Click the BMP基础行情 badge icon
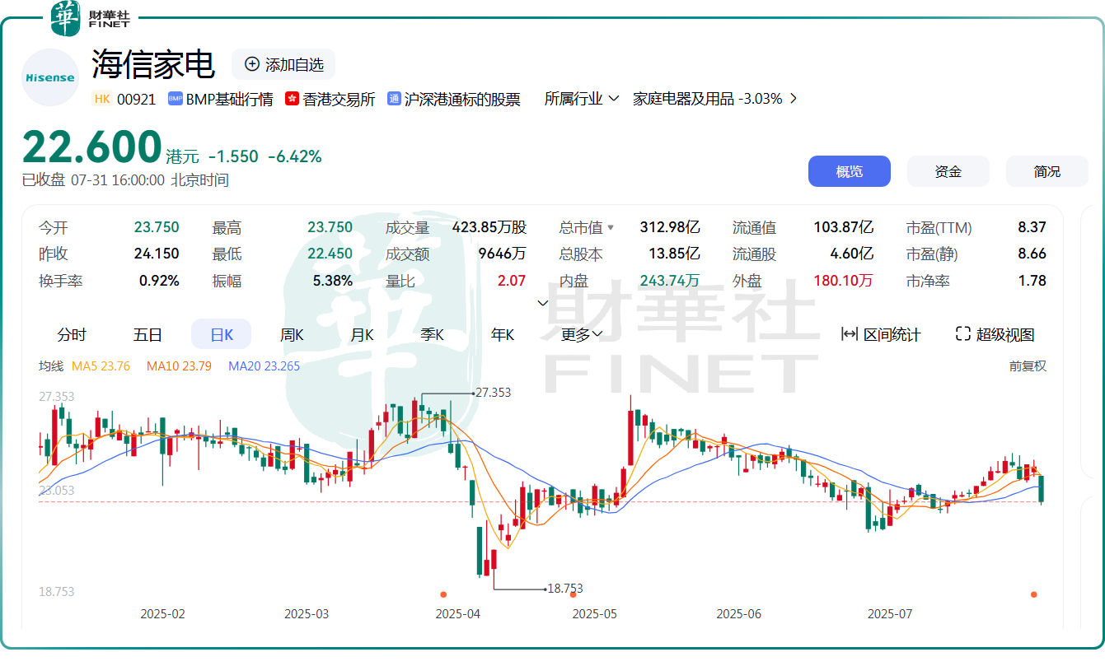The image size is (1105, 666). point(175,99)
